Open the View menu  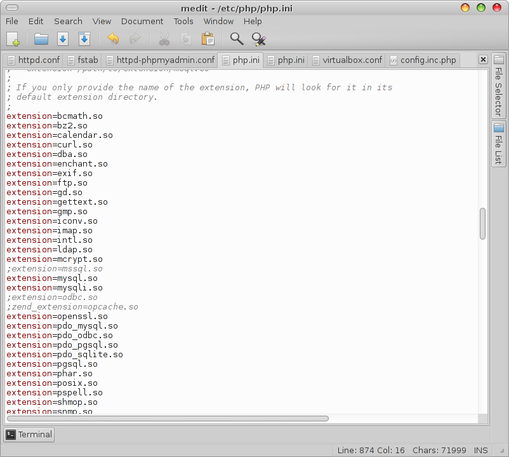tap(102, 22)
